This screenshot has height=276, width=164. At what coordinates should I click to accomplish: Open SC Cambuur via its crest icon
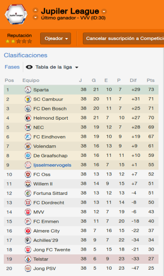point(28,99)
